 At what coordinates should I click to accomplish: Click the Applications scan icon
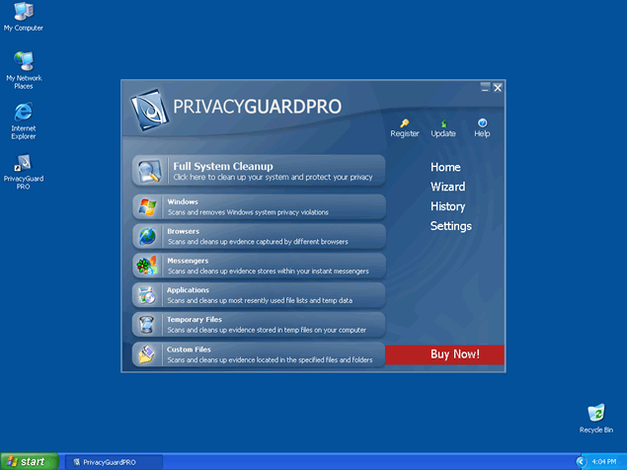click(x=147, y=295)
